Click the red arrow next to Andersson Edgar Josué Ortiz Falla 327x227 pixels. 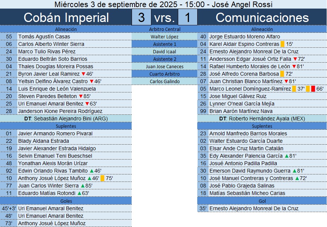click(295, 59)
